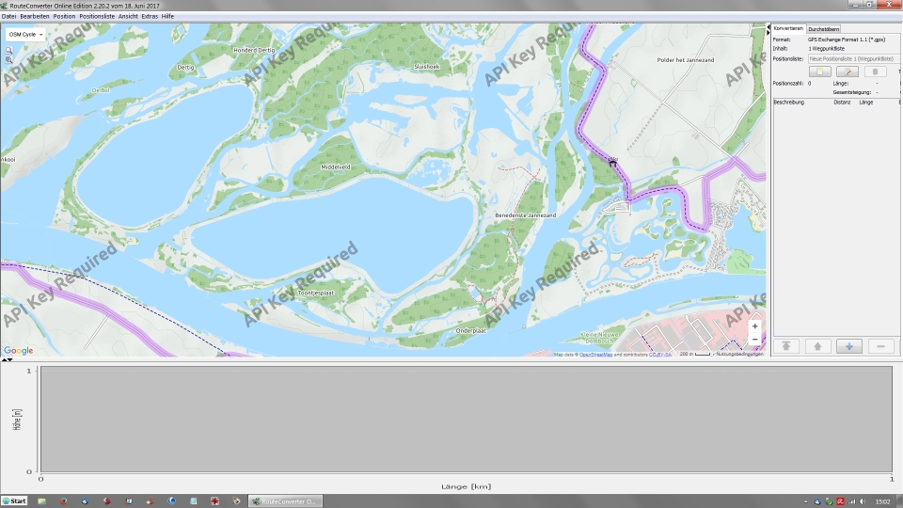Viewport: 903px width, 508px height.
Task: Click the OpenStreetMap attribution link
Action: click(595, 355)
